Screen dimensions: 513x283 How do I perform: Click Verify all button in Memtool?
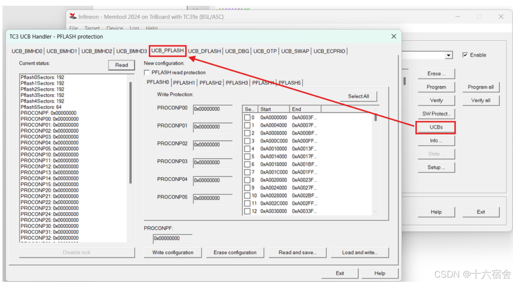coord(481,100)
